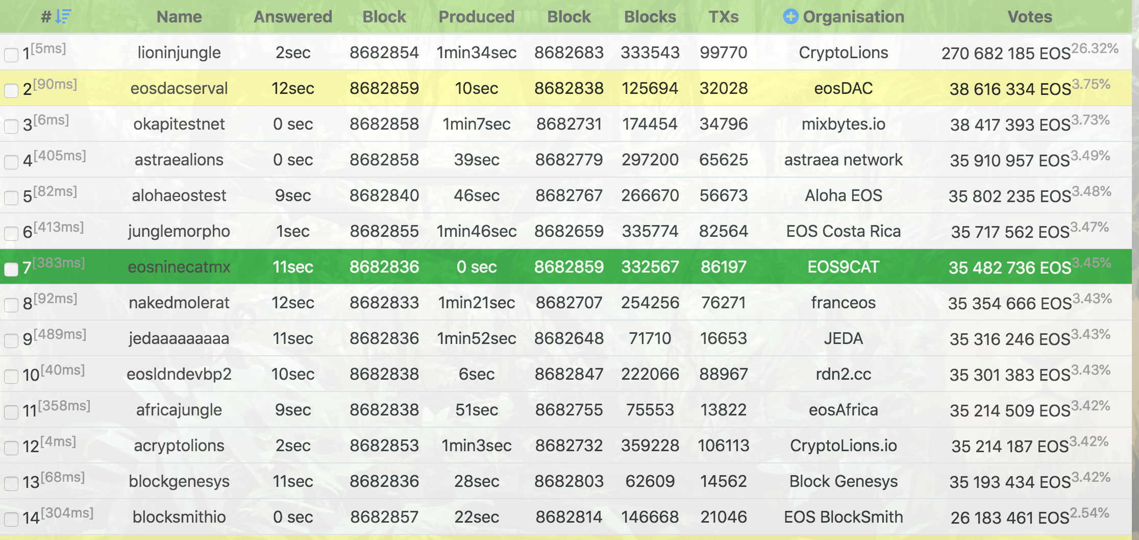Click the [489ms] latency for row 9
The height and width of the screenshot is (540, 1139).
(60, 334)
